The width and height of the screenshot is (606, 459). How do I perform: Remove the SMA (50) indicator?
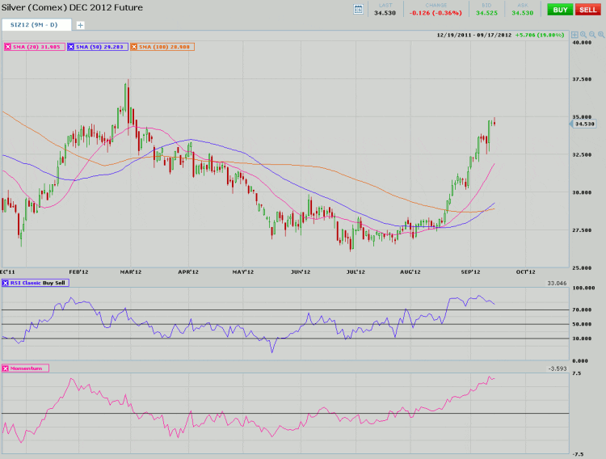[71, 48]
